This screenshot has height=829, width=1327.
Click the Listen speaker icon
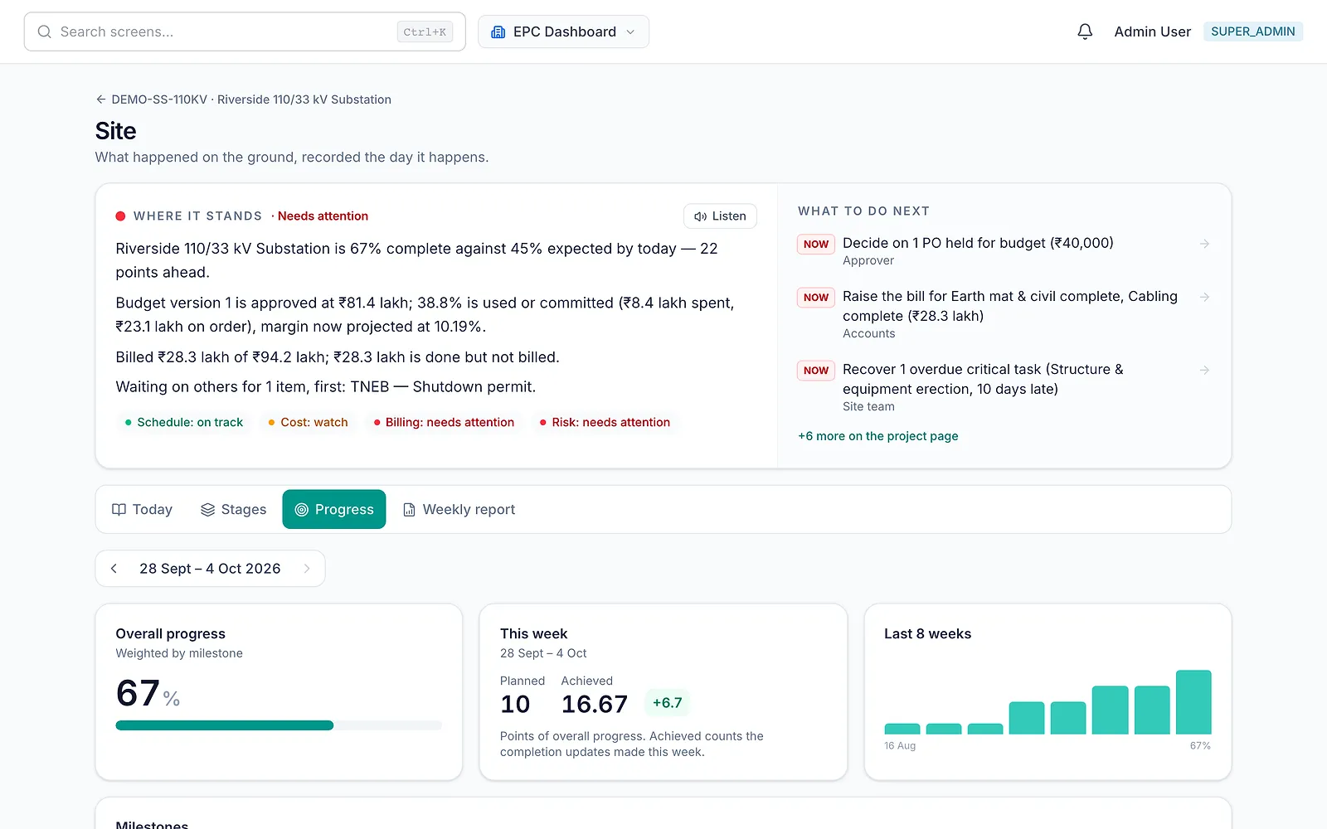tap(700, 216)
